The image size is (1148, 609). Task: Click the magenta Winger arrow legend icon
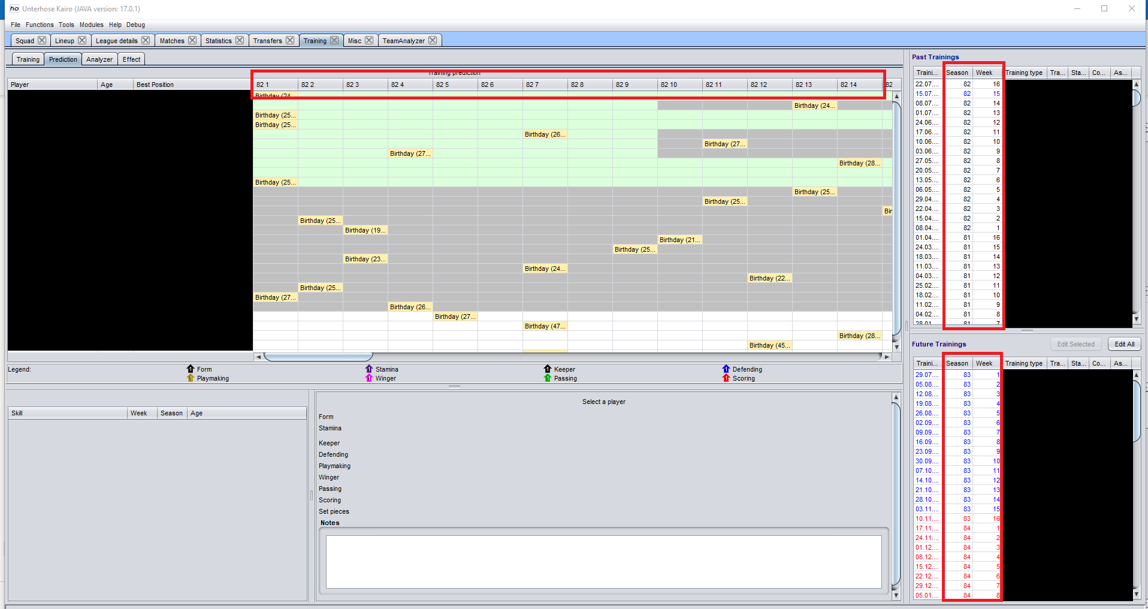pyautogui.click(x=369, y=378)
